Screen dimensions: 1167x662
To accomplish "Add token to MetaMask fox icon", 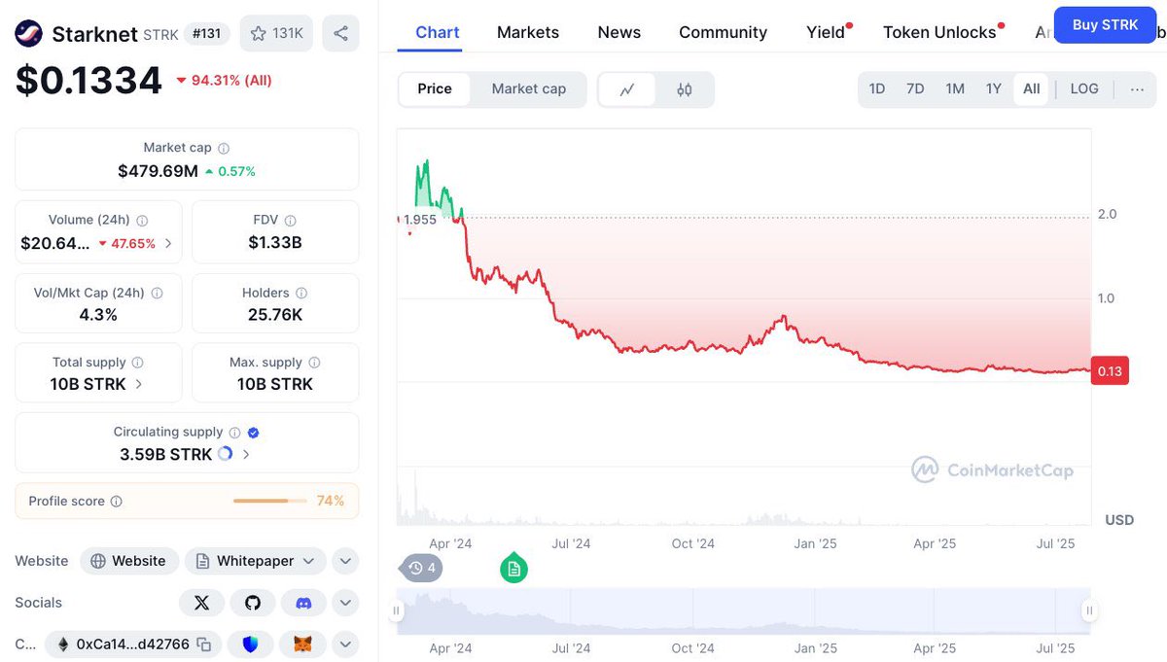I will (x=302, y=645).
